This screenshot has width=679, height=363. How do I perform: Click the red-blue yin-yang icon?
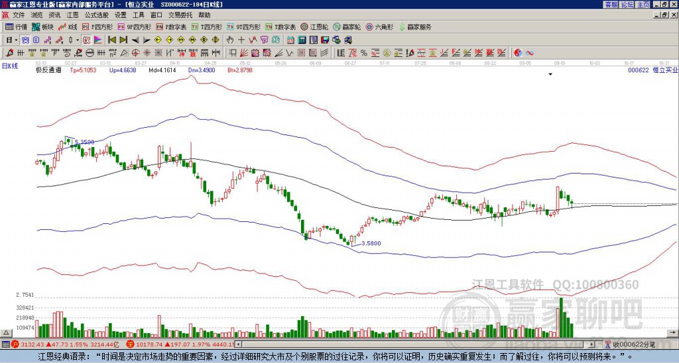(518, 53)
